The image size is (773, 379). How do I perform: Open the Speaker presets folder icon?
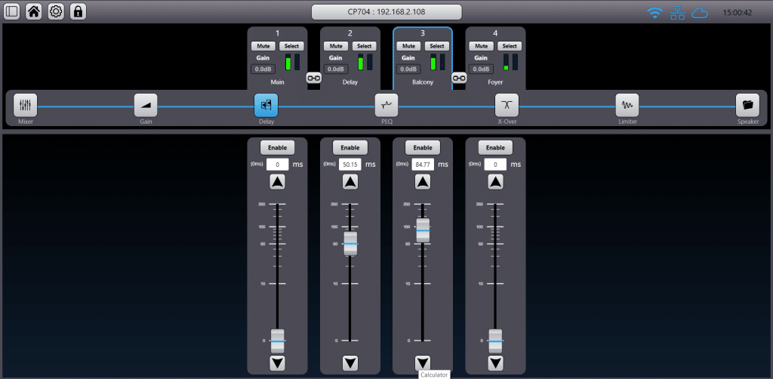pos(747,105)
